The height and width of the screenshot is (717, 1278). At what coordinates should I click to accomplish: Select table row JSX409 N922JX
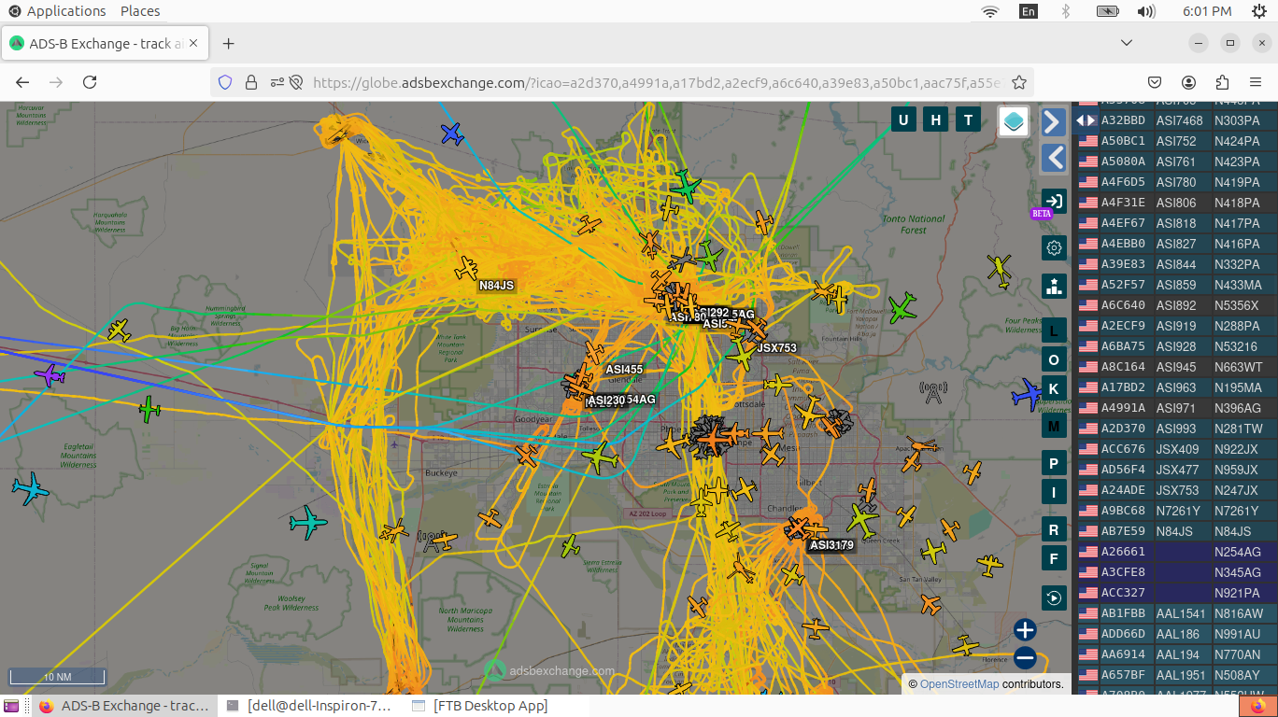[x=1177, y=449]
